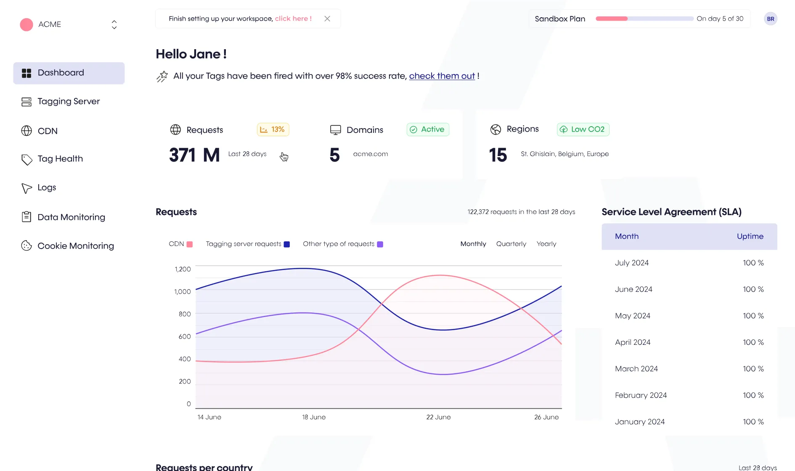This screenshot has width=795, height=471.
Task: Click '122,372 requests in the last 28 days'
Action: 521,212
